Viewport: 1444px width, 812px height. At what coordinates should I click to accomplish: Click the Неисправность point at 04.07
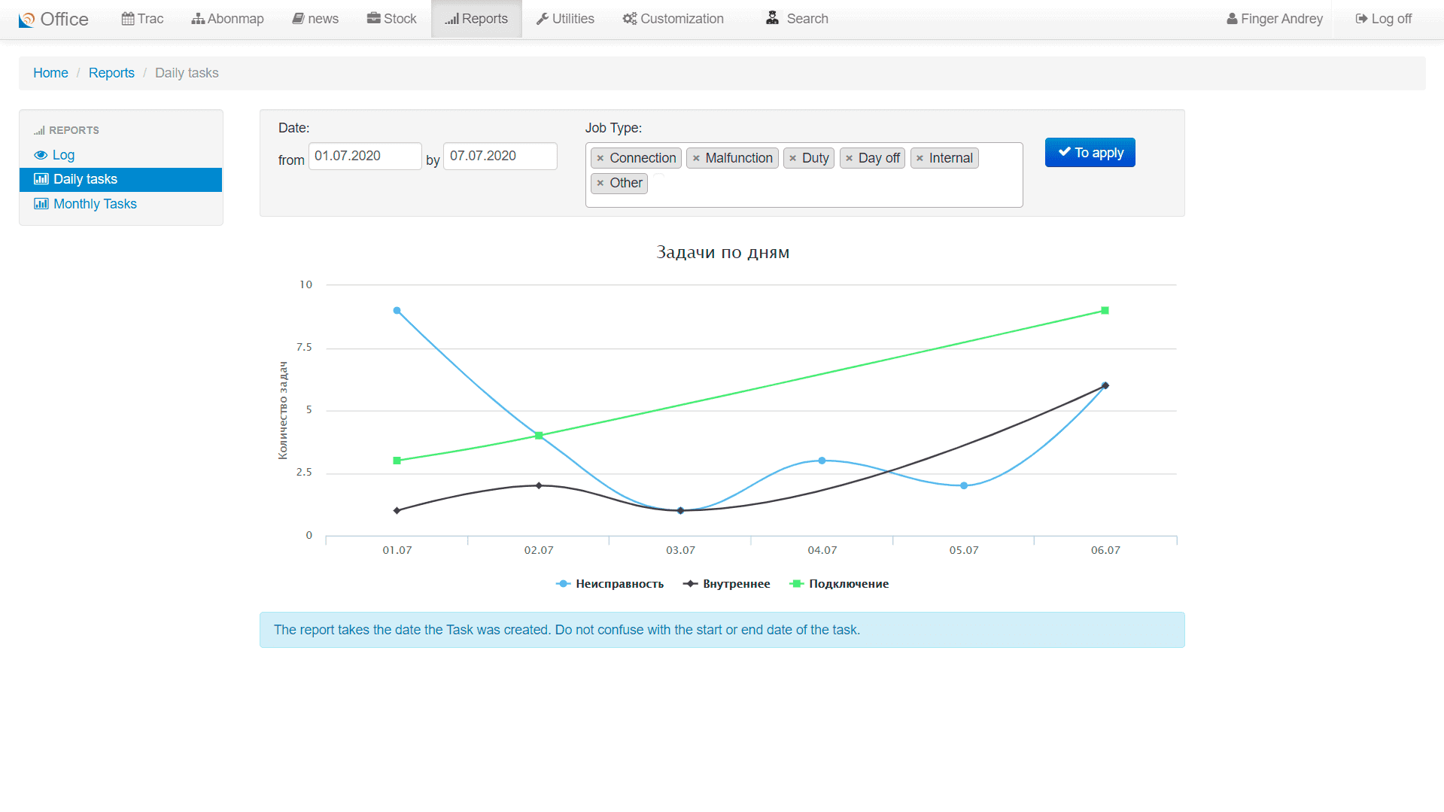pyautogui.click(x=822, y=461)
